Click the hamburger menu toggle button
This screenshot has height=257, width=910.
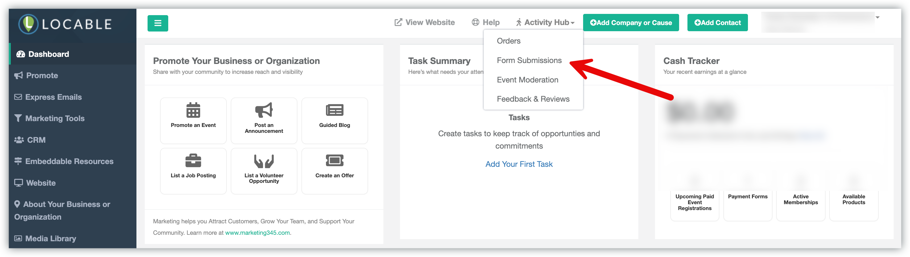[x=157, y=23]
